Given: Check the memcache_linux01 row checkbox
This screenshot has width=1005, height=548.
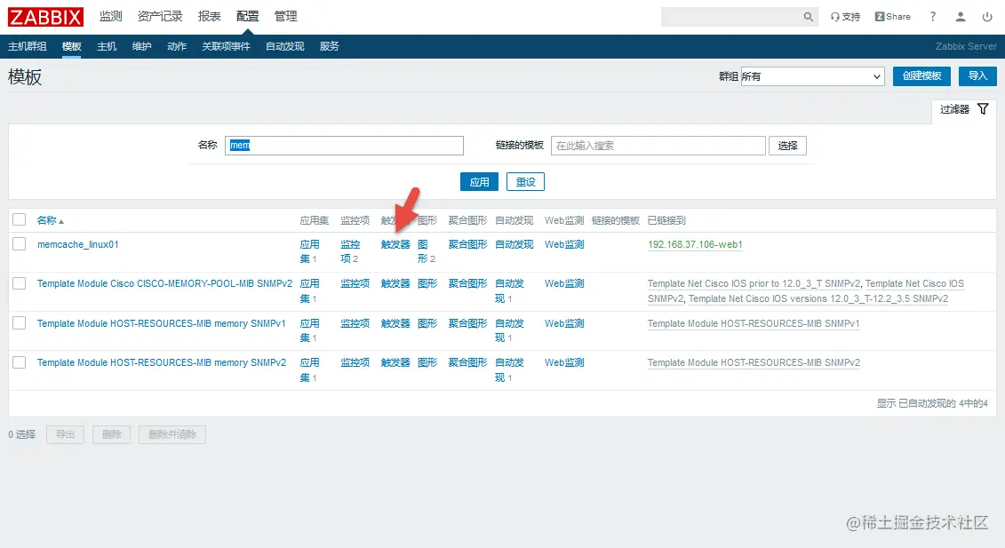Looking at the screenshot, I should coord(20,244).
